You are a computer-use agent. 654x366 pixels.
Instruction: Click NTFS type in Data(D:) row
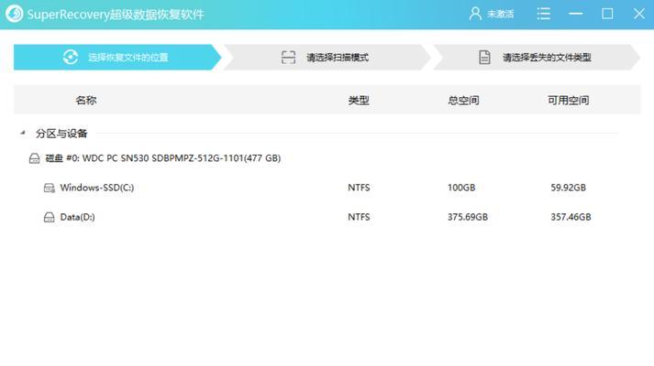click(x=359, y=217)
